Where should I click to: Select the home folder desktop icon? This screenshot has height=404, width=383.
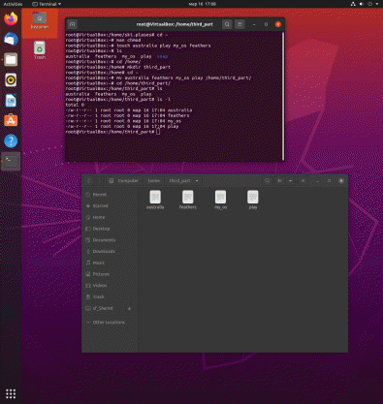point(40,20)
